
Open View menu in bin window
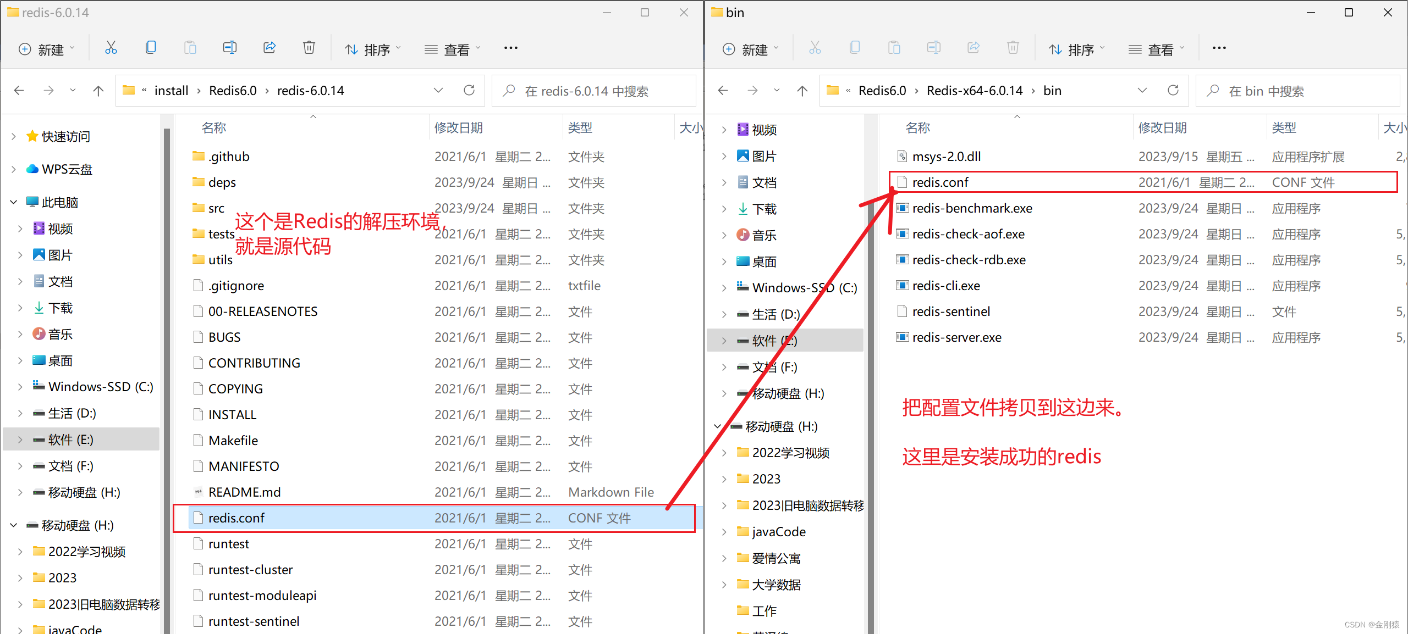1157,49
